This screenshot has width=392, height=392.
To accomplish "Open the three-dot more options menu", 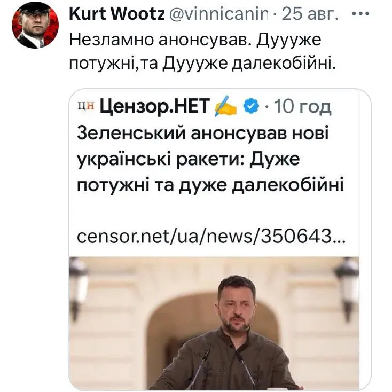I will pyautogui.click(x=360, y=14).
